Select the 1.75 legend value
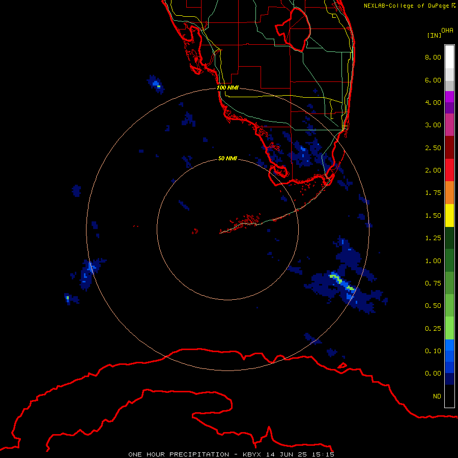The height and width of the screenshot is (458, 458). [x=433, y=193]
